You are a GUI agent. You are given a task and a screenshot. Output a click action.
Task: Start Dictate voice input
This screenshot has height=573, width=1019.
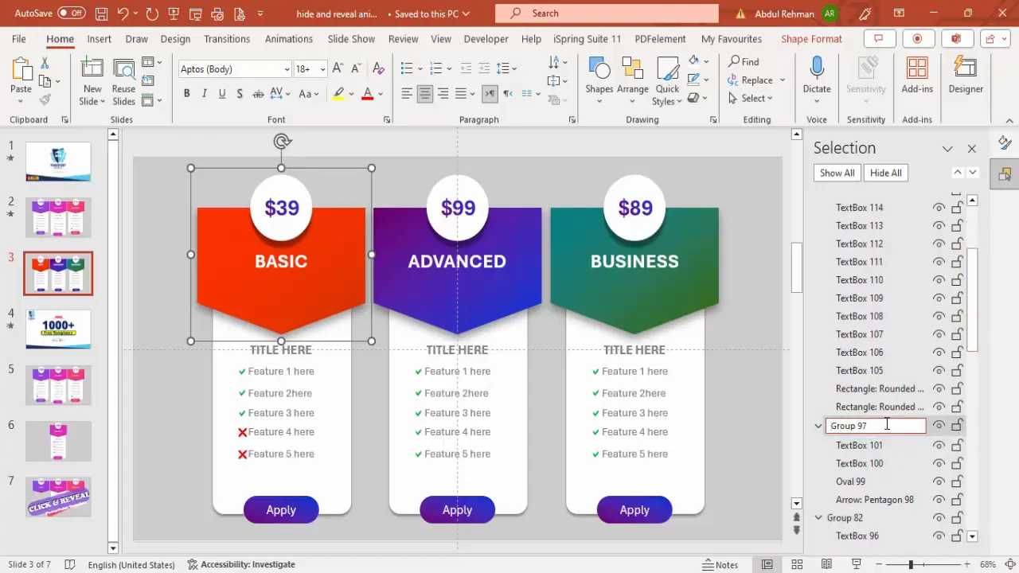click(x=817, y=80)
